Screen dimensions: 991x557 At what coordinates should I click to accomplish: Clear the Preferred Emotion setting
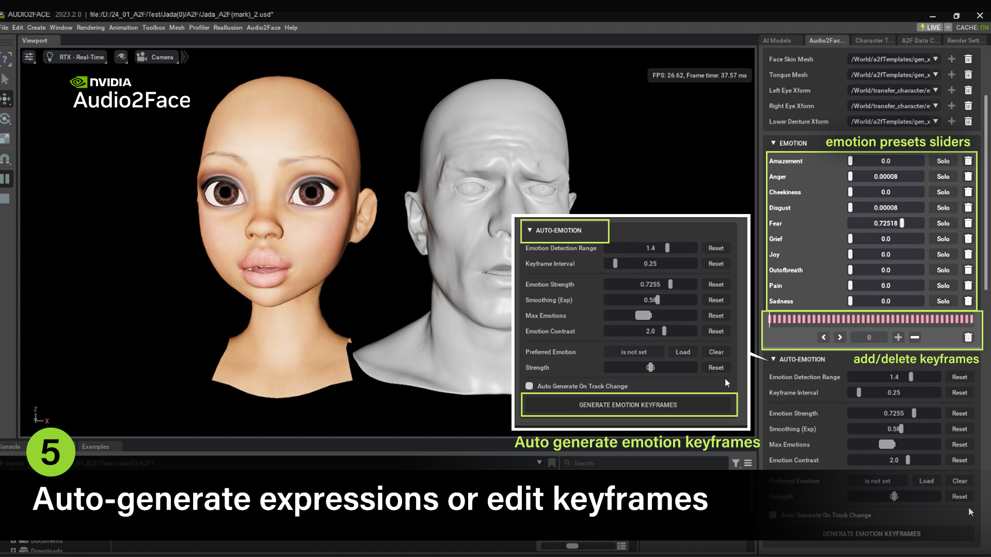click(x=716, y=352)
